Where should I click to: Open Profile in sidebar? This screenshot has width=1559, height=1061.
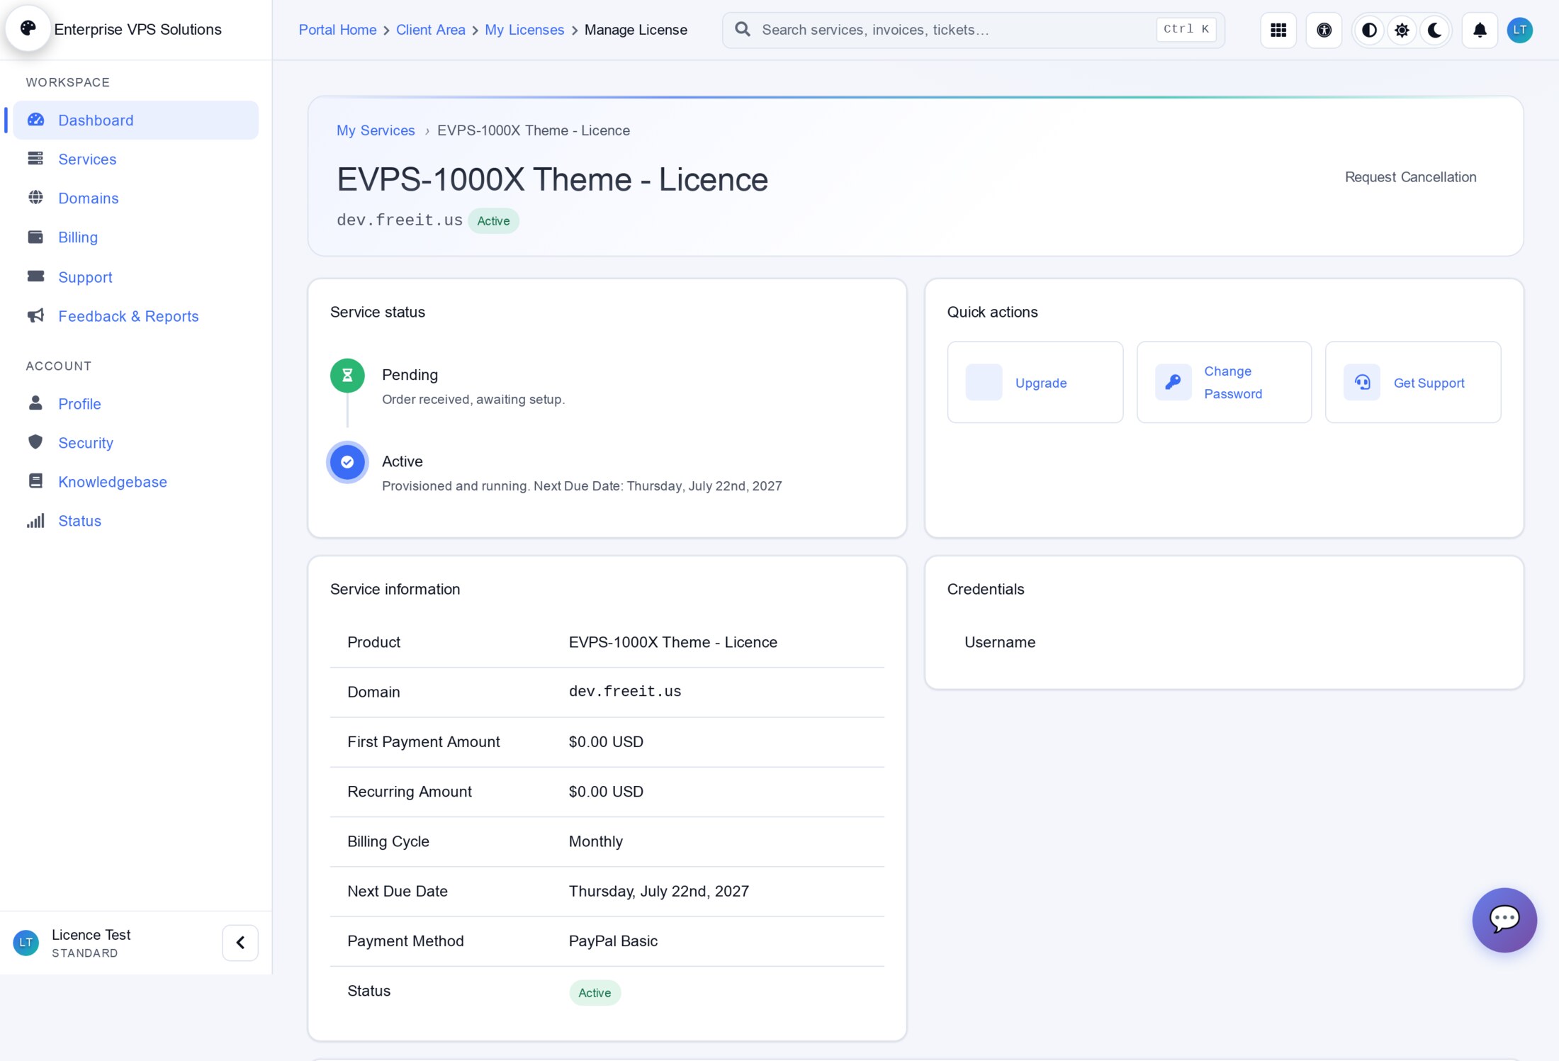point(136,403)
